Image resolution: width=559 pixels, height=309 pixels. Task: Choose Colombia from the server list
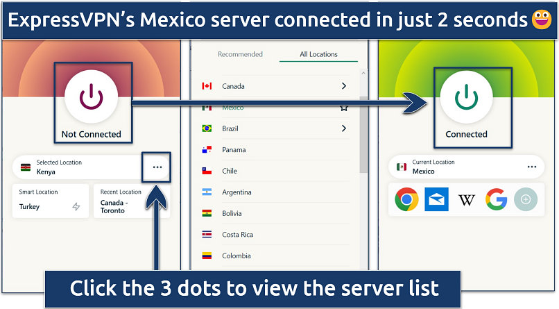(275, 256)
